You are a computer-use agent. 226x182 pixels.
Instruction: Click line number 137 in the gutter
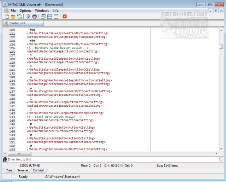[x=12, y=92]
